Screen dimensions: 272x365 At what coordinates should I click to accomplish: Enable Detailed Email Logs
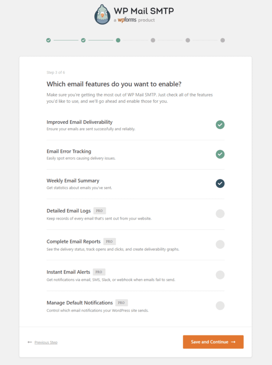220,213
